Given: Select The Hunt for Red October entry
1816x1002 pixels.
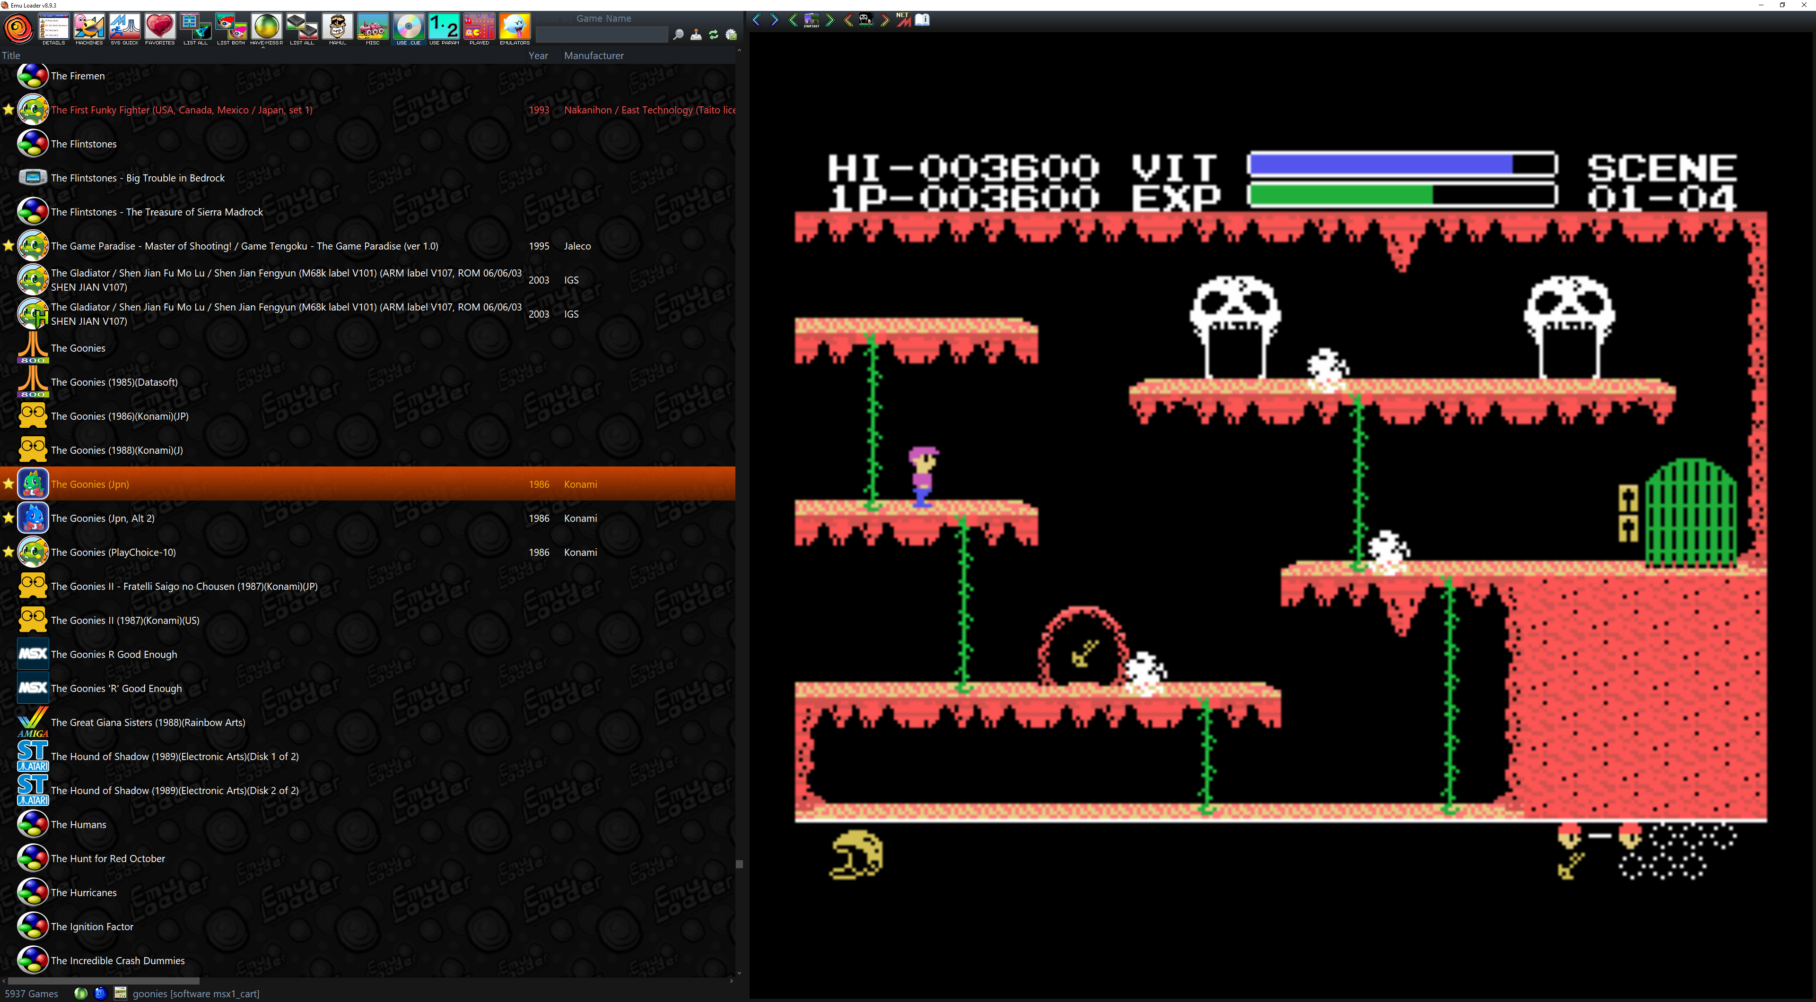Looking at the screenshot, I should pos(108,858).
